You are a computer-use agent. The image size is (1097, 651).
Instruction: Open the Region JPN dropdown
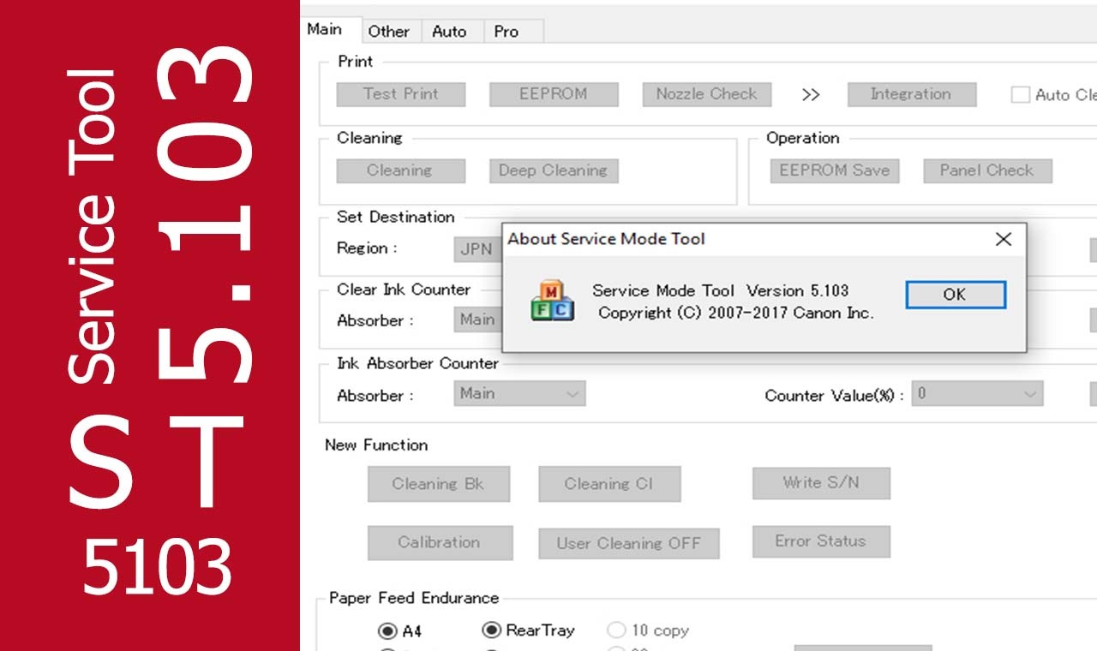coord(477,249)
